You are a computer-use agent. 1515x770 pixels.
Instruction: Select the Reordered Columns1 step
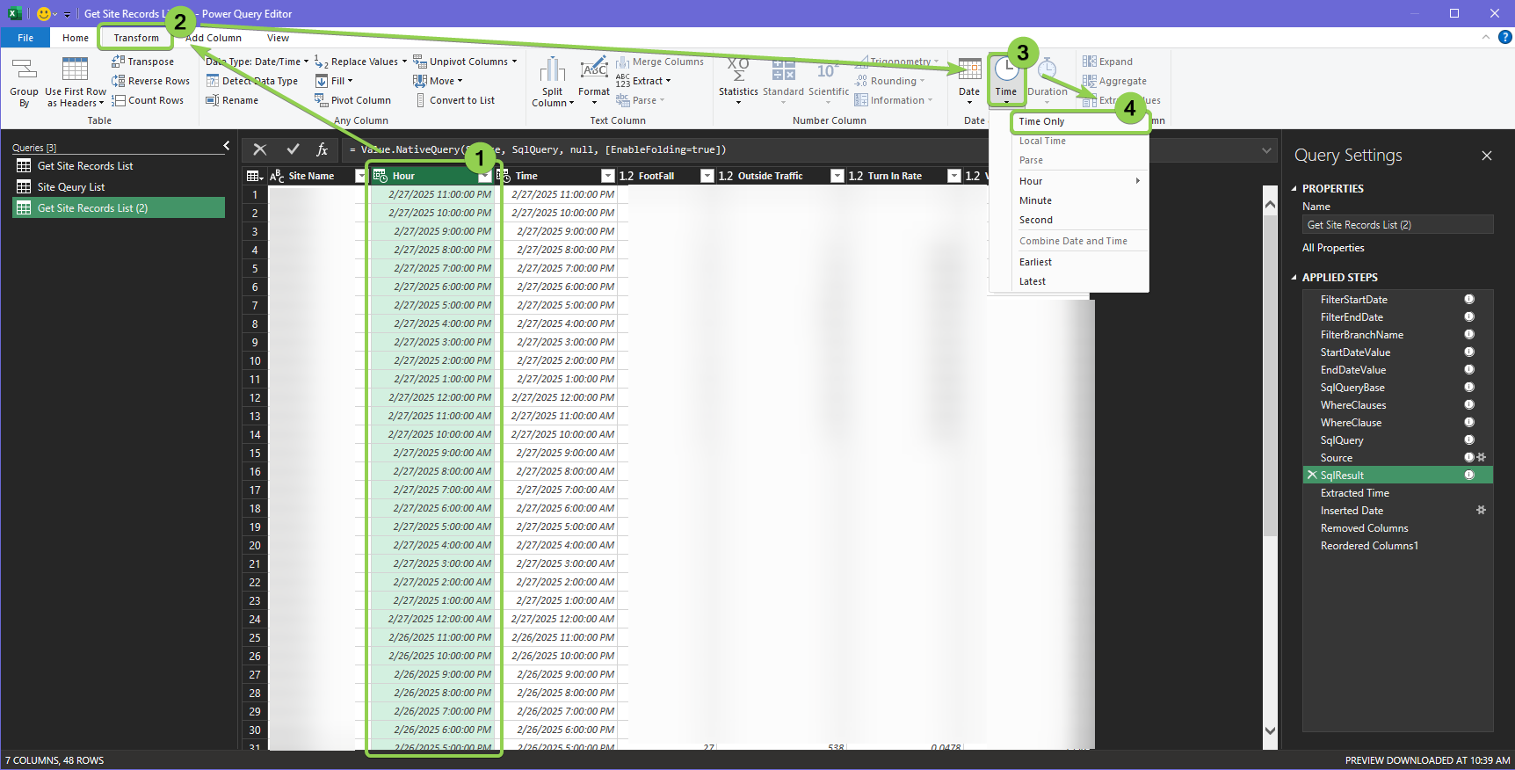point(1397,546)
